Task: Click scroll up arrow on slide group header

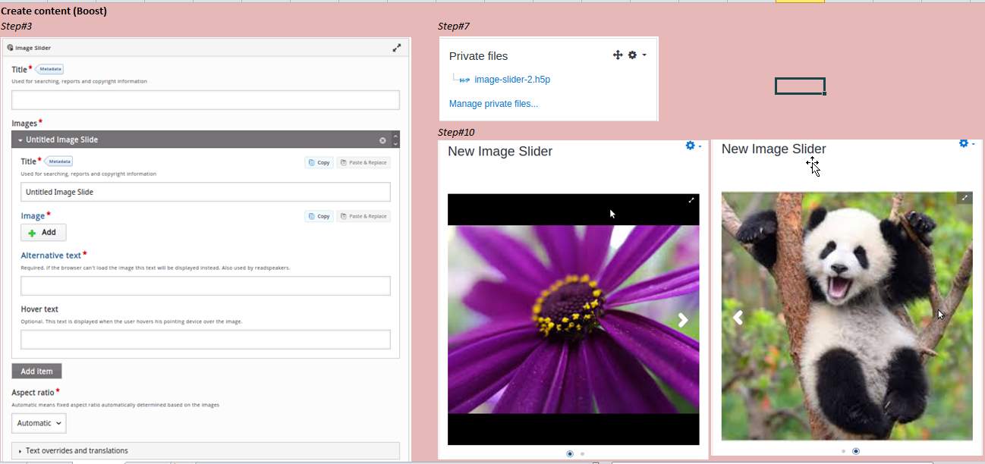Action: pos(395,136)
